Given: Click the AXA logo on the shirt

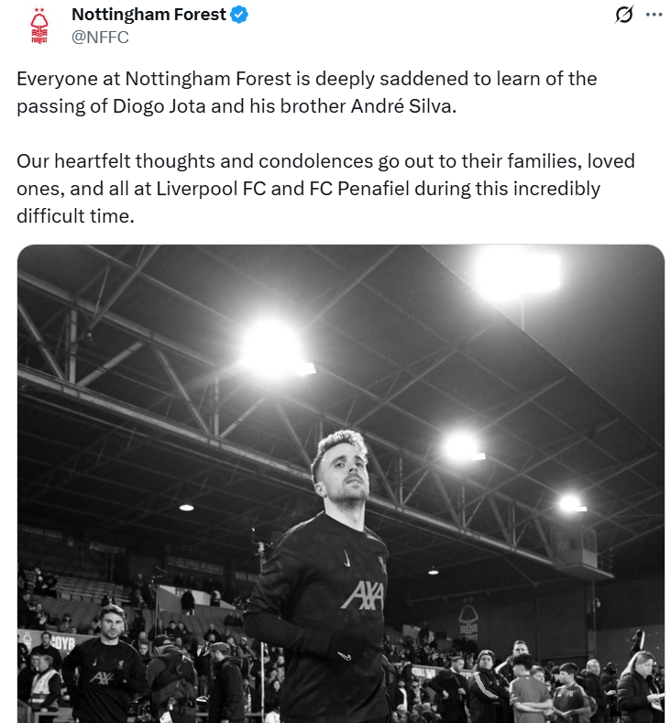Looking at the screenshot, I should coord(362,596).
